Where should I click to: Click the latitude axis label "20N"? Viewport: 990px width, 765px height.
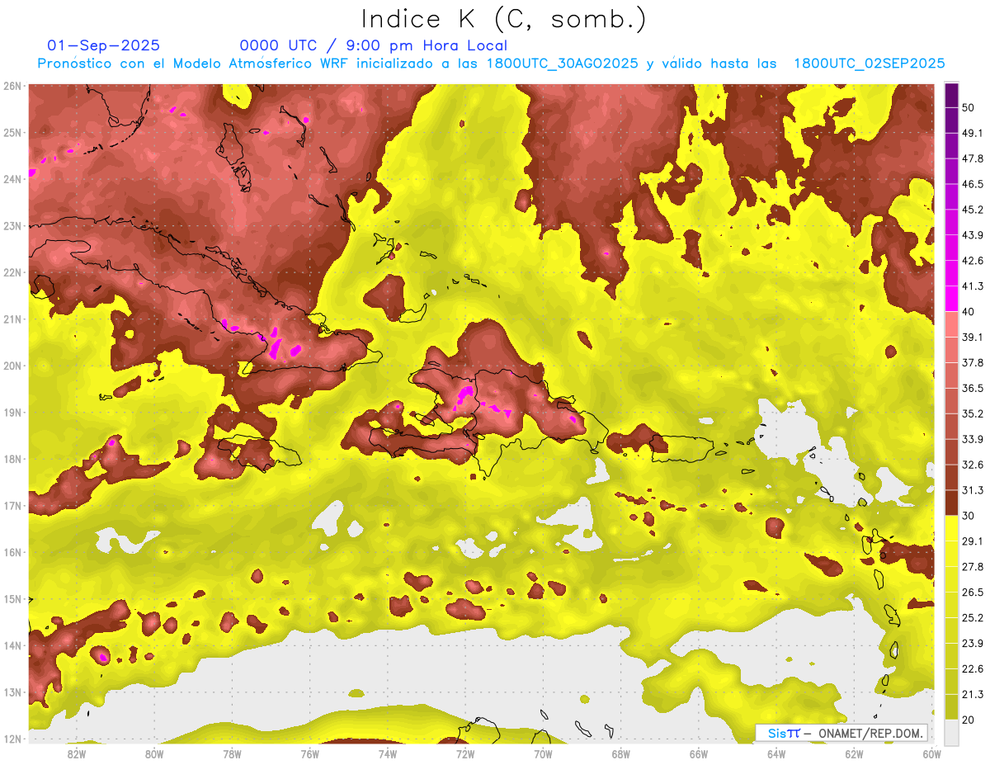pyautogui.click(x=12, y=366)
